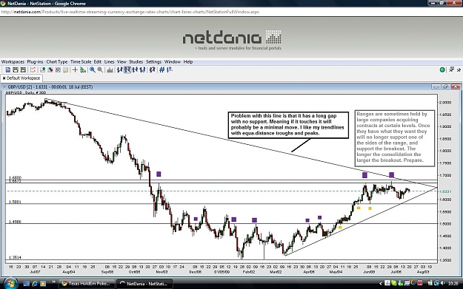Click the 1.6331 current price label
The height and width of the screenshot is (289, 463).
(445, 191)
